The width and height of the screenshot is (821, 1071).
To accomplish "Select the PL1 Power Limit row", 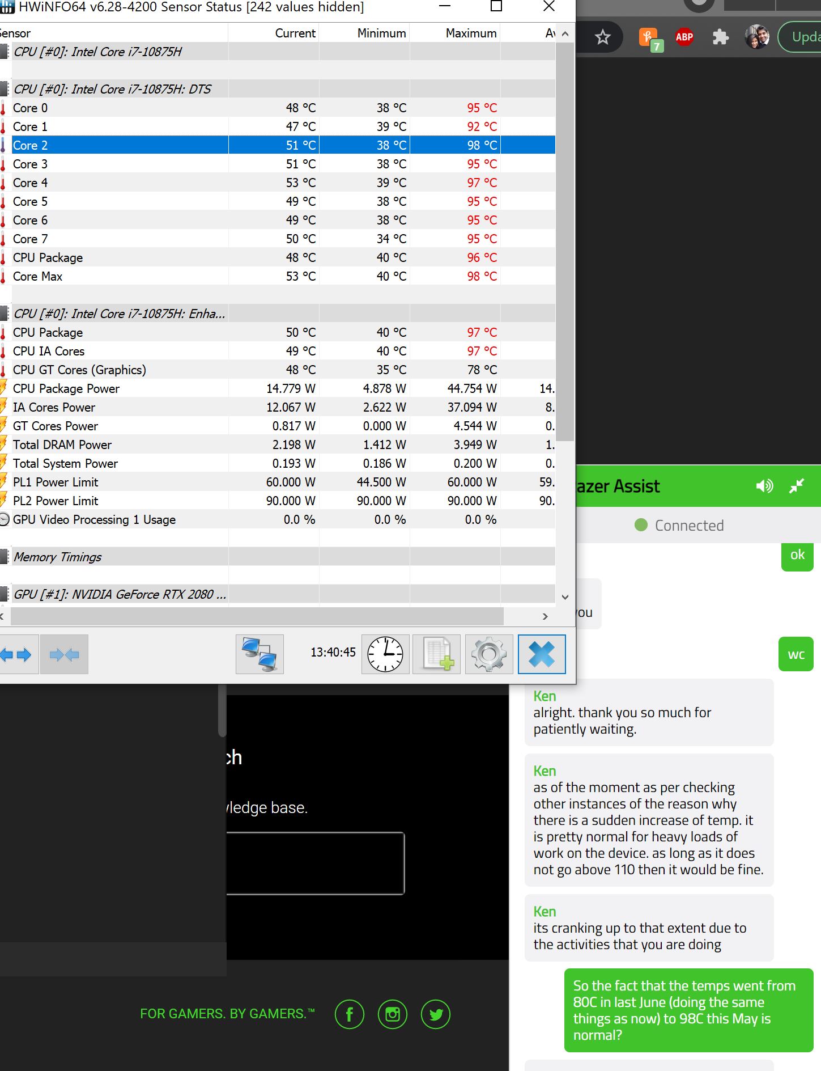I will 278,482.
